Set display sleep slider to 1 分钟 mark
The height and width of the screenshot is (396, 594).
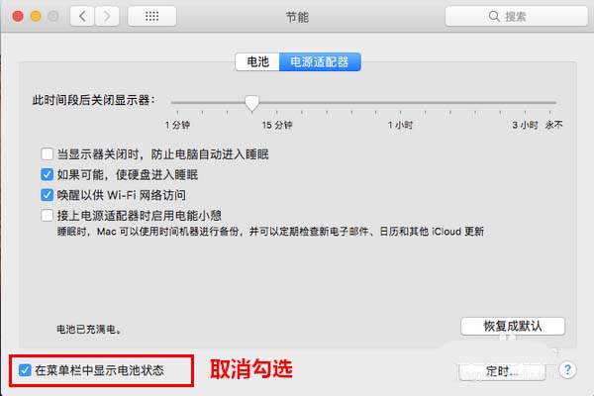click(177, 102)
